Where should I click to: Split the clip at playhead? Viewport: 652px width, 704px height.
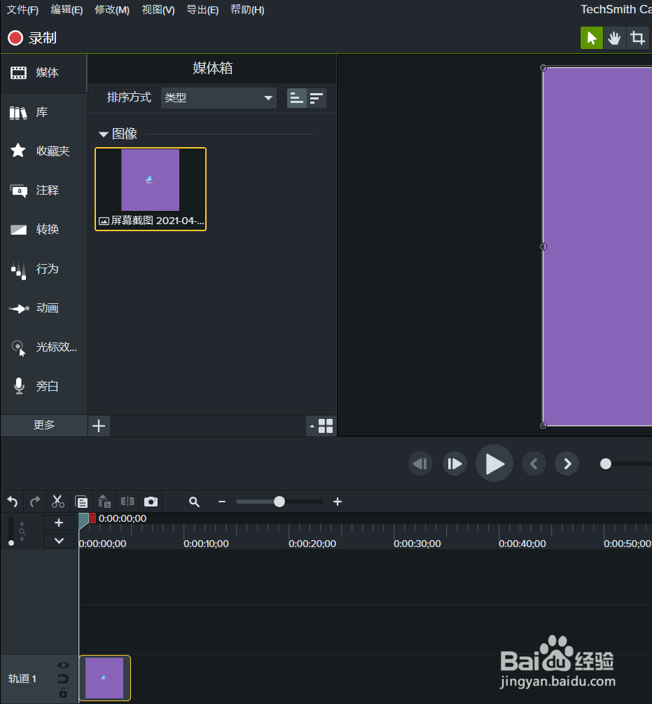127,502
